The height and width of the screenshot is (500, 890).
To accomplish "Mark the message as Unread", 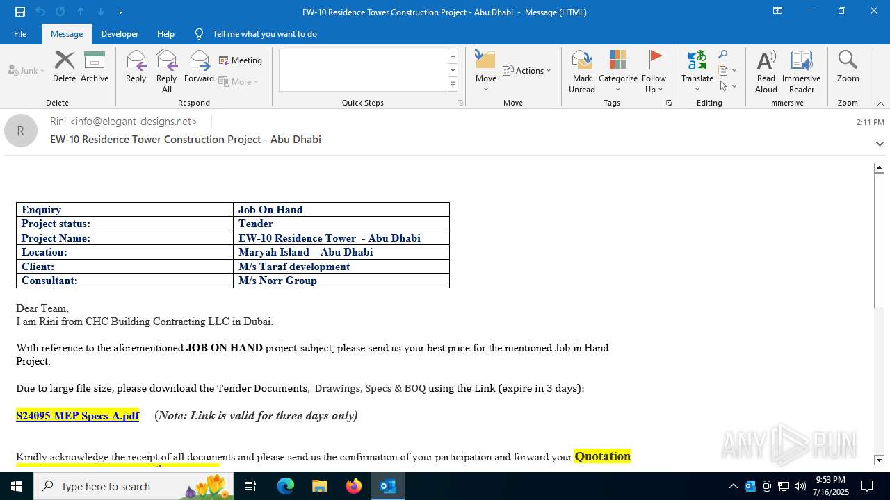I will tap(582, 71).
